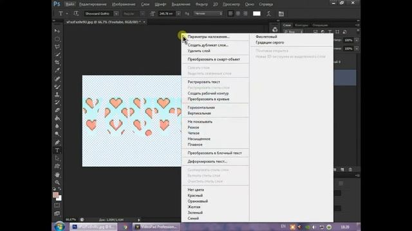The height and width of the screenshot is (231, 412).
Task: Select the Path Selection tool
Action: pos(57,158)
